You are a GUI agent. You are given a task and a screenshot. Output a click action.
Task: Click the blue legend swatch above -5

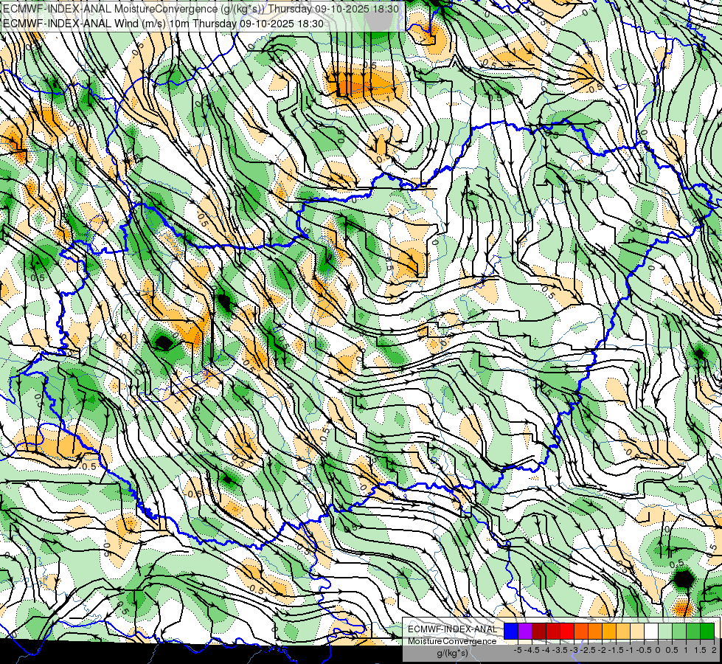[511, 631]
